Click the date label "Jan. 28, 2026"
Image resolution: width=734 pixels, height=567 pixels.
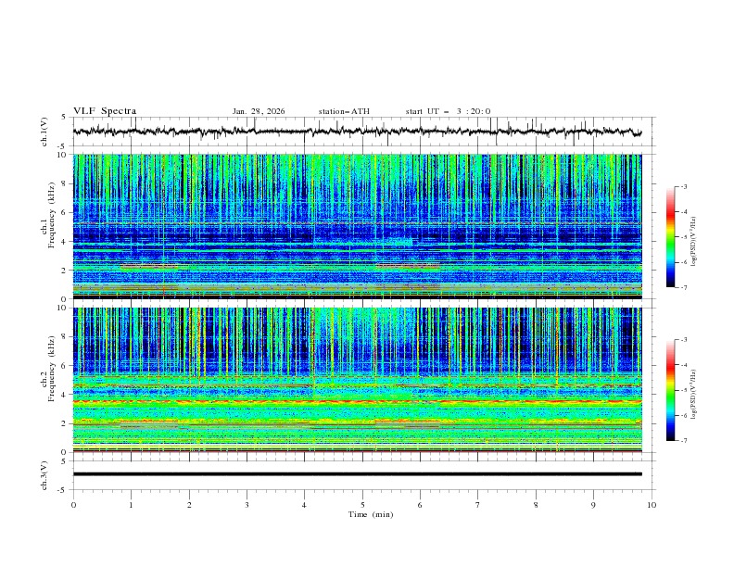click(x=259, y=111)
